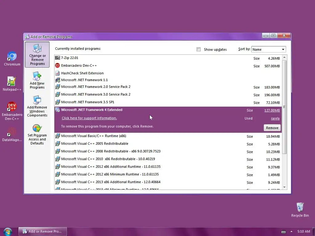Select Visual C++ 2012 x86 Additional Runtime entry
This screenshot has height=236, width=315.
[111, 167]
